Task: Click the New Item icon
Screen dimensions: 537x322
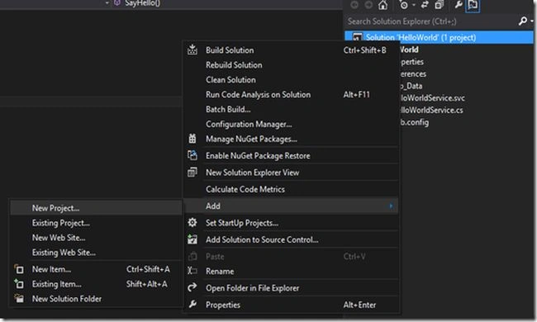Action: coord(19,270)
